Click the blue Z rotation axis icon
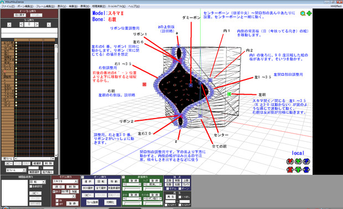The height and width of the screenshot is (209, 343). pos(306,161)
